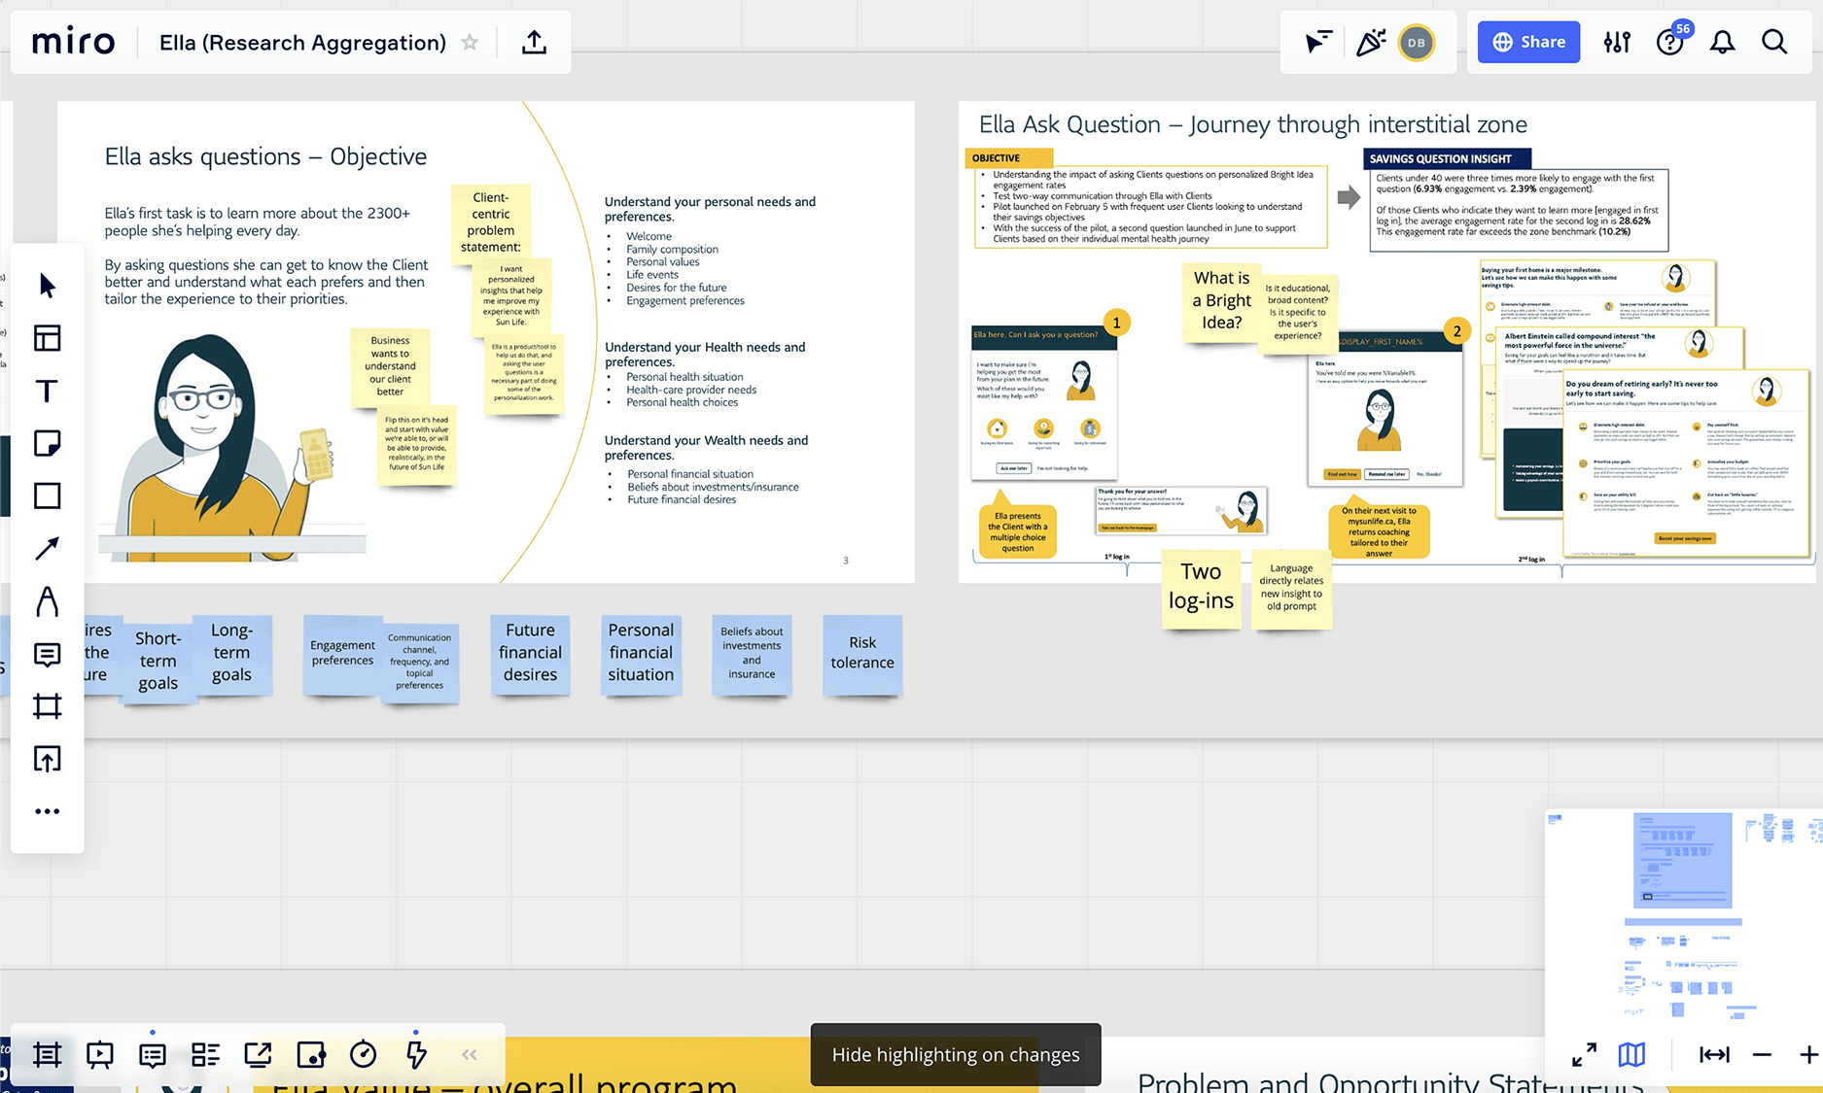Screen dimensions: 1823x1093
Task: Click fit to screen icon
Action: (x=1714, y=1054)
